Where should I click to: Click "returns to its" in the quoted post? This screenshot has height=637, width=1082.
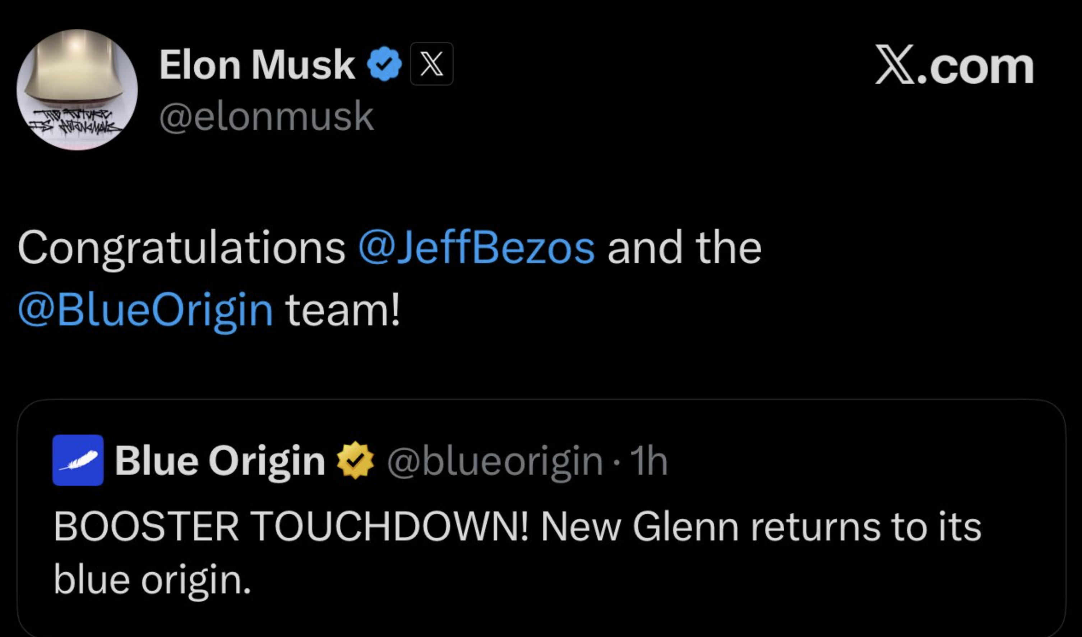(865, 527)
